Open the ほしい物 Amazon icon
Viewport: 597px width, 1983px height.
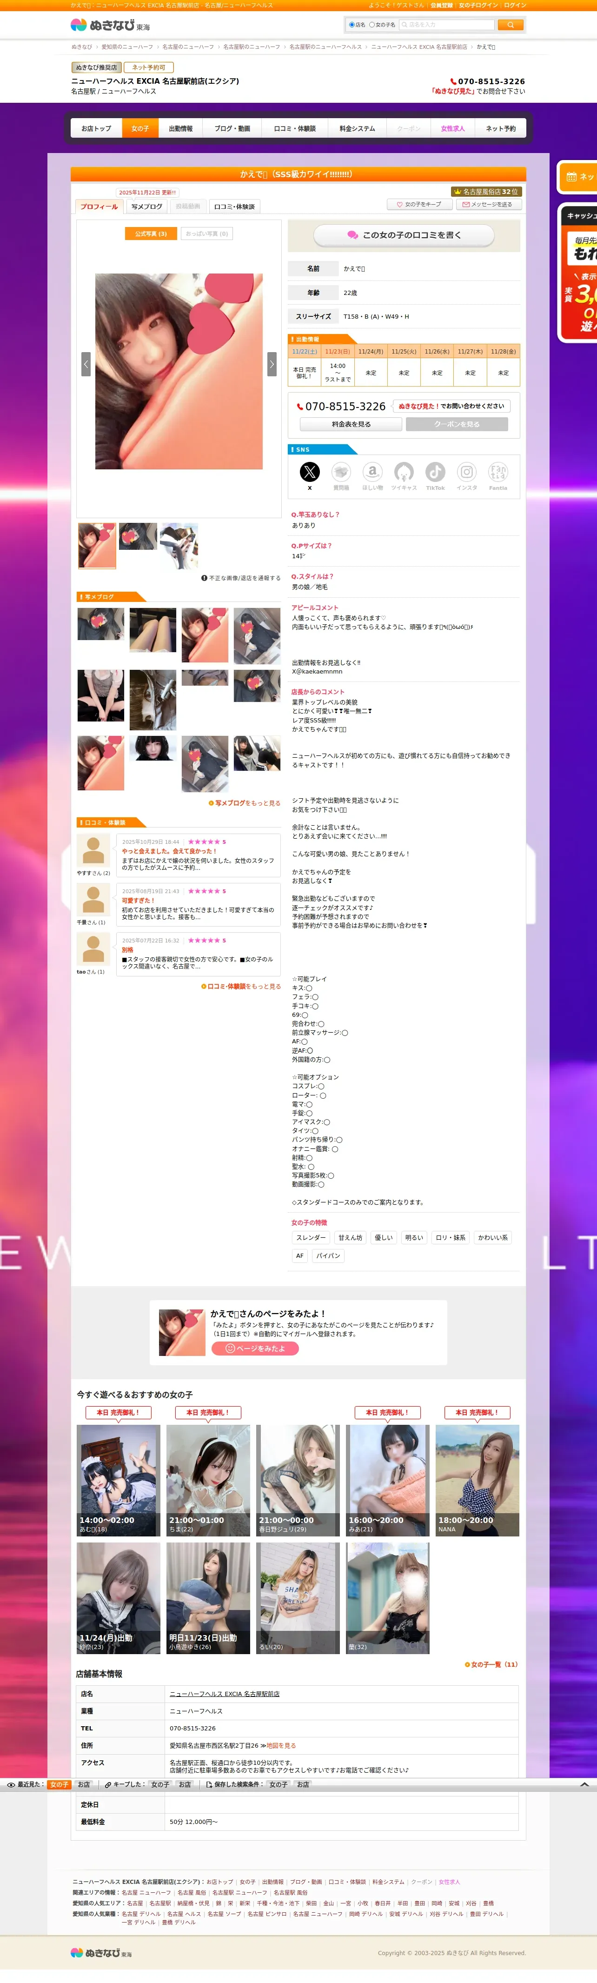(372, 472)
